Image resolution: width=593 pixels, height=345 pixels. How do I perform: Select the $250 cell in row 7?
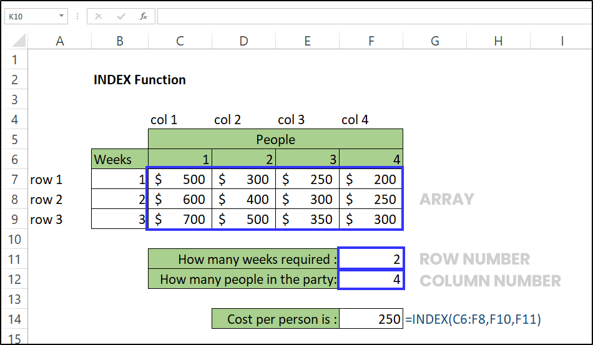(x=308, y=179)
